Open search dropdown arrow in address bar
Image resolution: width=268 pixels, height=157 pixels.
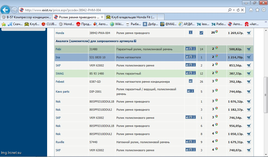[x=234, y=10]
